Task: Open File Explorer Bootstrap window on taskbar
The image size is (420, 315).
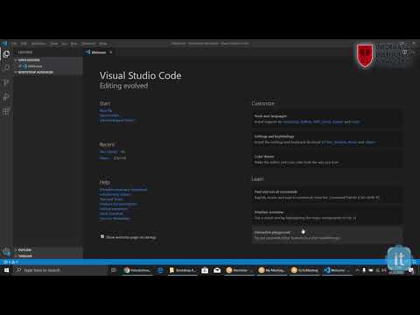Action: click(183, 270)
